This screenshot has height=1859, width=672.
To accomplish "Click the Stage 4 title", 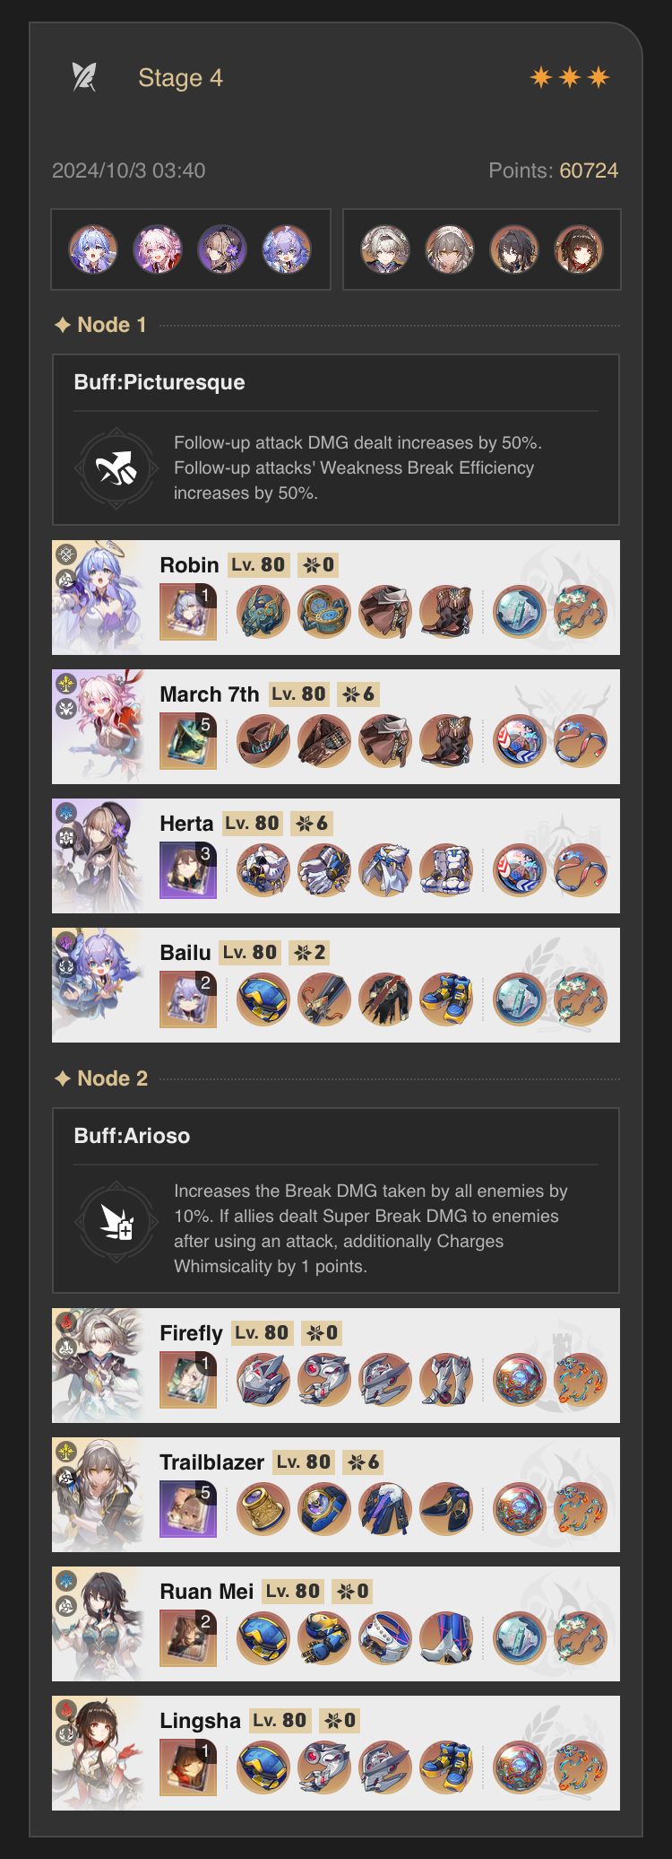I will (180, 78).
